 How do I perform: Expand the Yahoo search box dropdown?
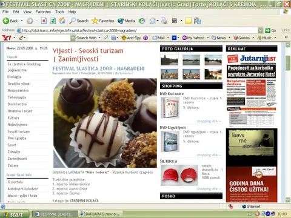(73, 38)
